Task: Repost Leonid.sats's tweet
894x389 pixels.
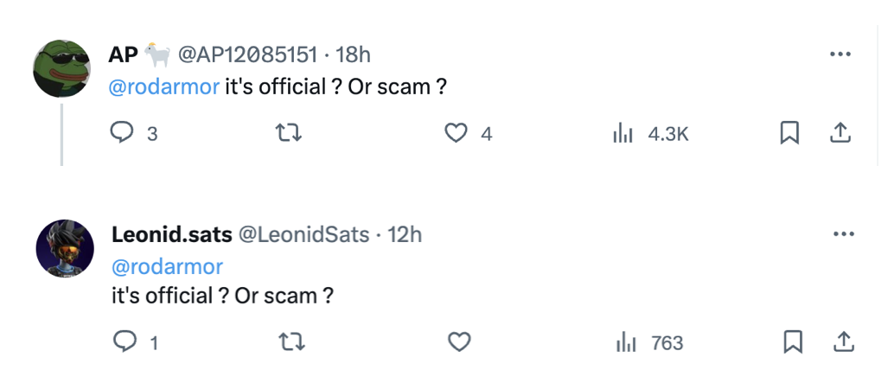Action: [x=293, y=342]
